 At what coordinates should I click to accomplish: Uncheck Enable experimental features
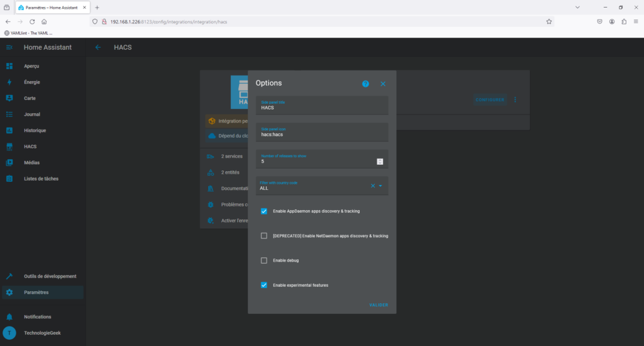264,285
